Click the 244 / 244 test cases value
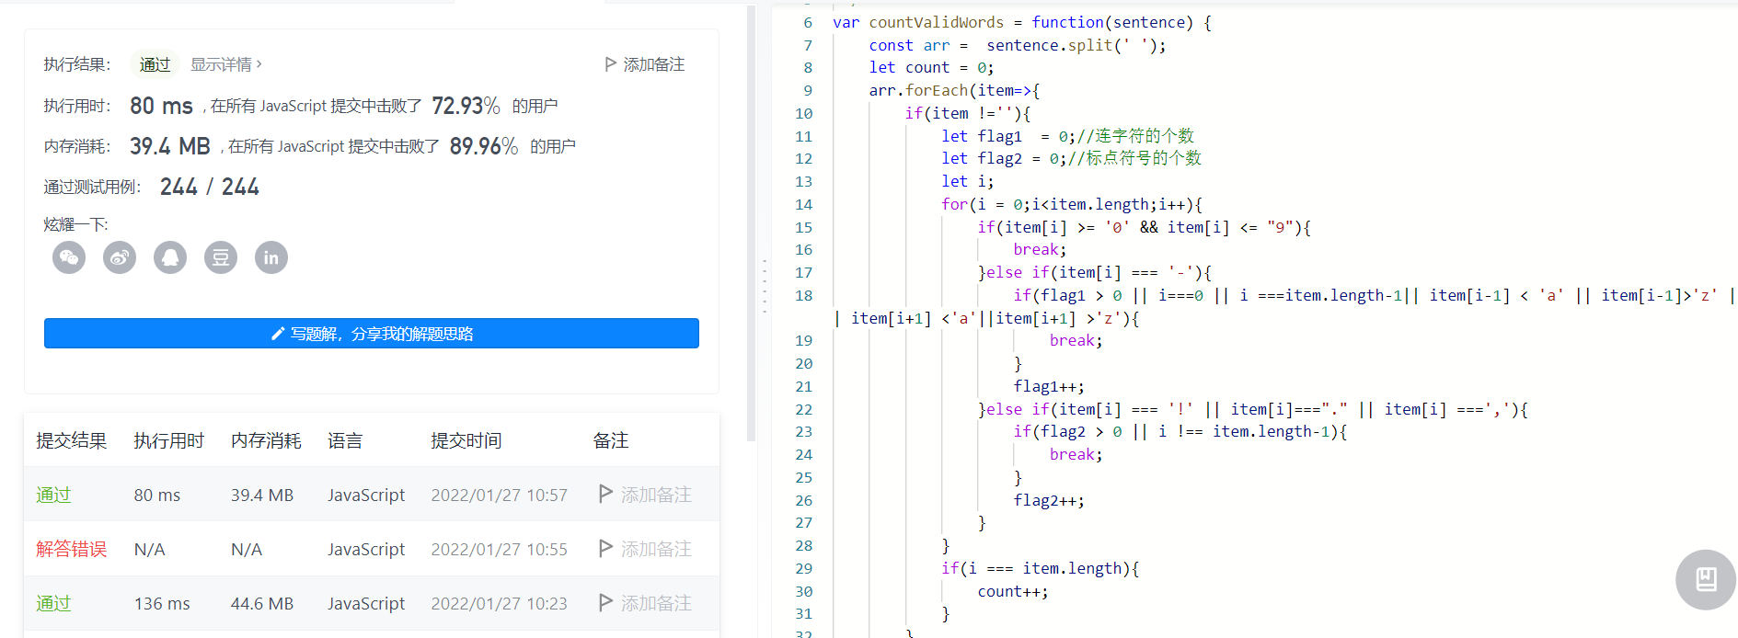1738x638 pixels. click(210, 187)
